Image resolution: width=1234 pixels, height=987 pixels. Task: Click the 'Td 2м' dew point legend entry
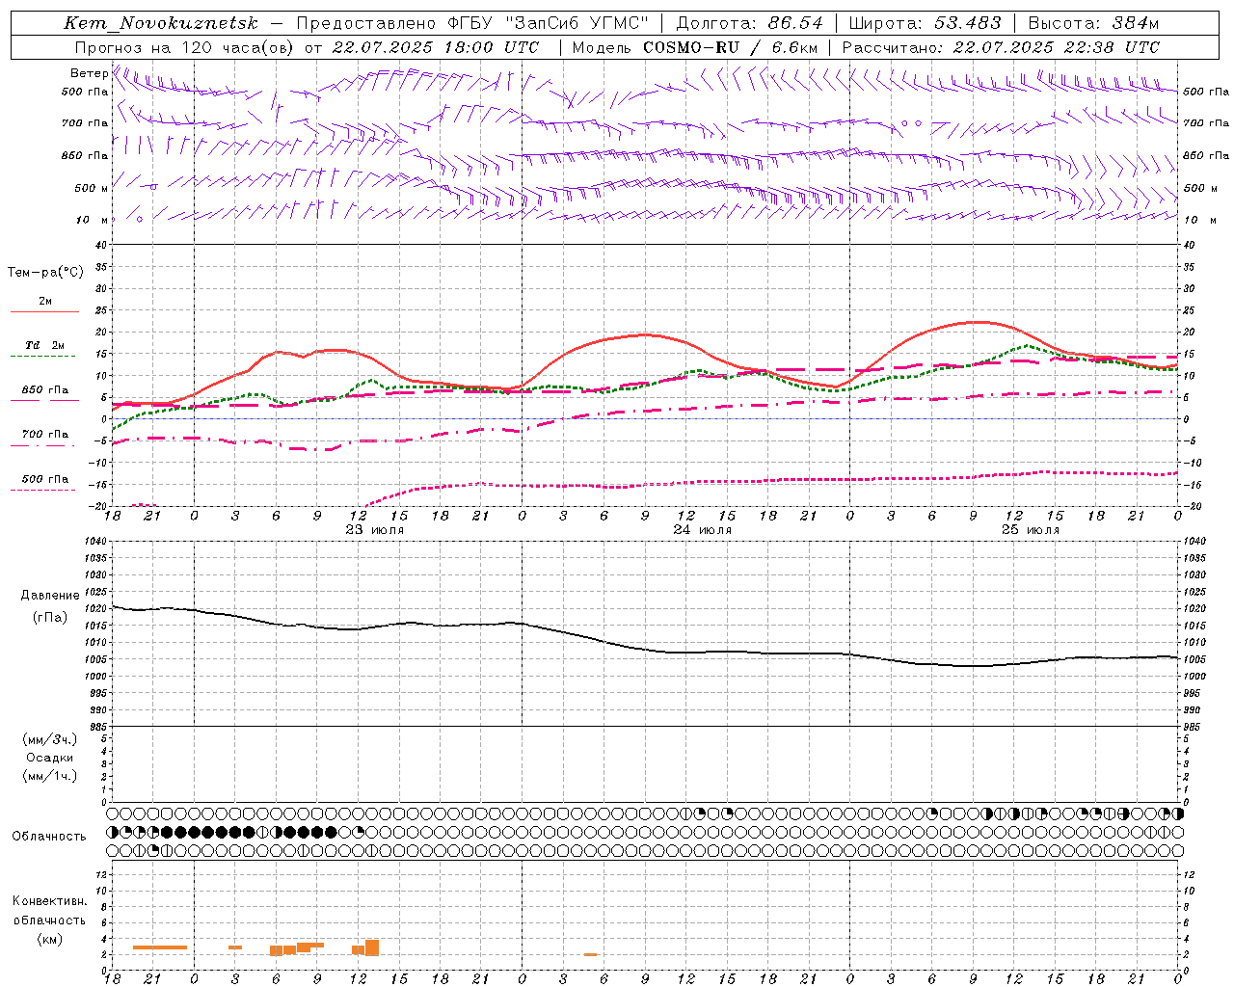(x=45, y=345)
